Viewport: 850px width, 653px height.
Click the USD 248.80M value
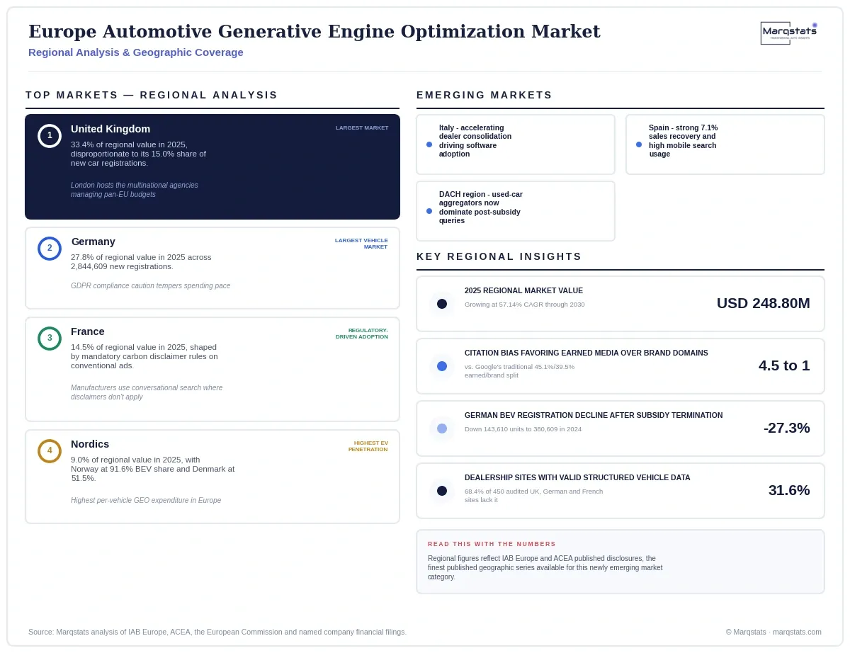coord(764,304)
